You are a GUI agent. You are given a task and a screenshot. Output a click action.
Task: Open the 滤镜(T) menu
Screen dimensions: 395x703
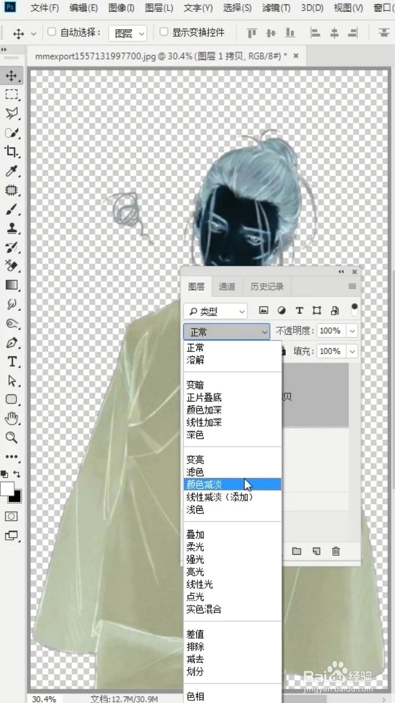click(x=276, y=8)
